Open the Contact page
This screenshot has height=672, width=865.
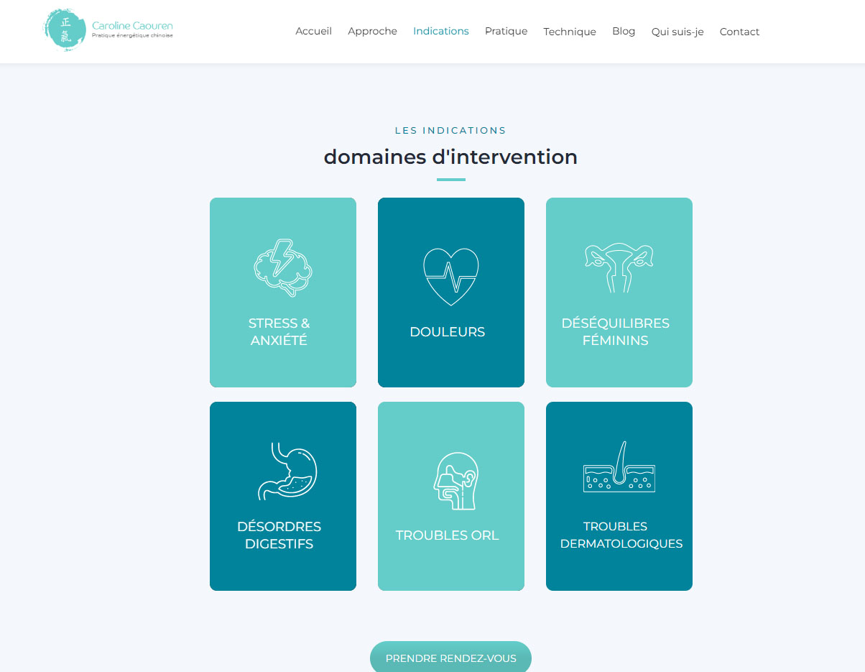point(739,32)
